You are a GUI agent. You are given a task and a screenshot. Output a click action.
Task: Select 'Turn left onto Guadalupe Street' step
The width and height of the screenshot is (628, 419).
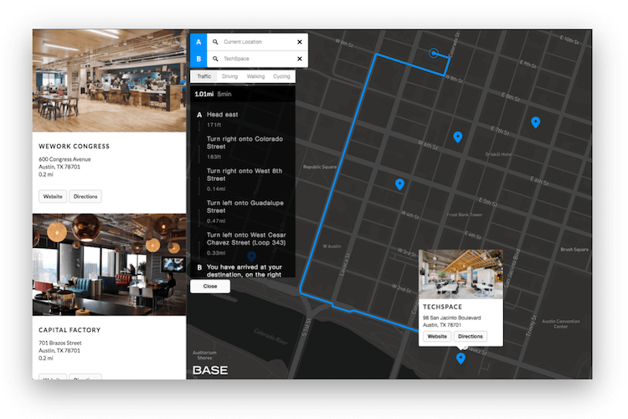243,211
